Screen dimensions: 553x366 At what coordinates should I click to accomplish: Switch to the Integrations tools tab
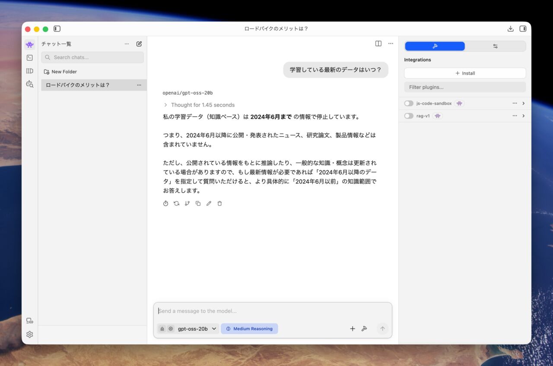click(x=435, y=46)
